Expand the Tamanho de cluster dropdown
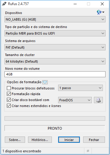110x155 pixels. point(55,61)
